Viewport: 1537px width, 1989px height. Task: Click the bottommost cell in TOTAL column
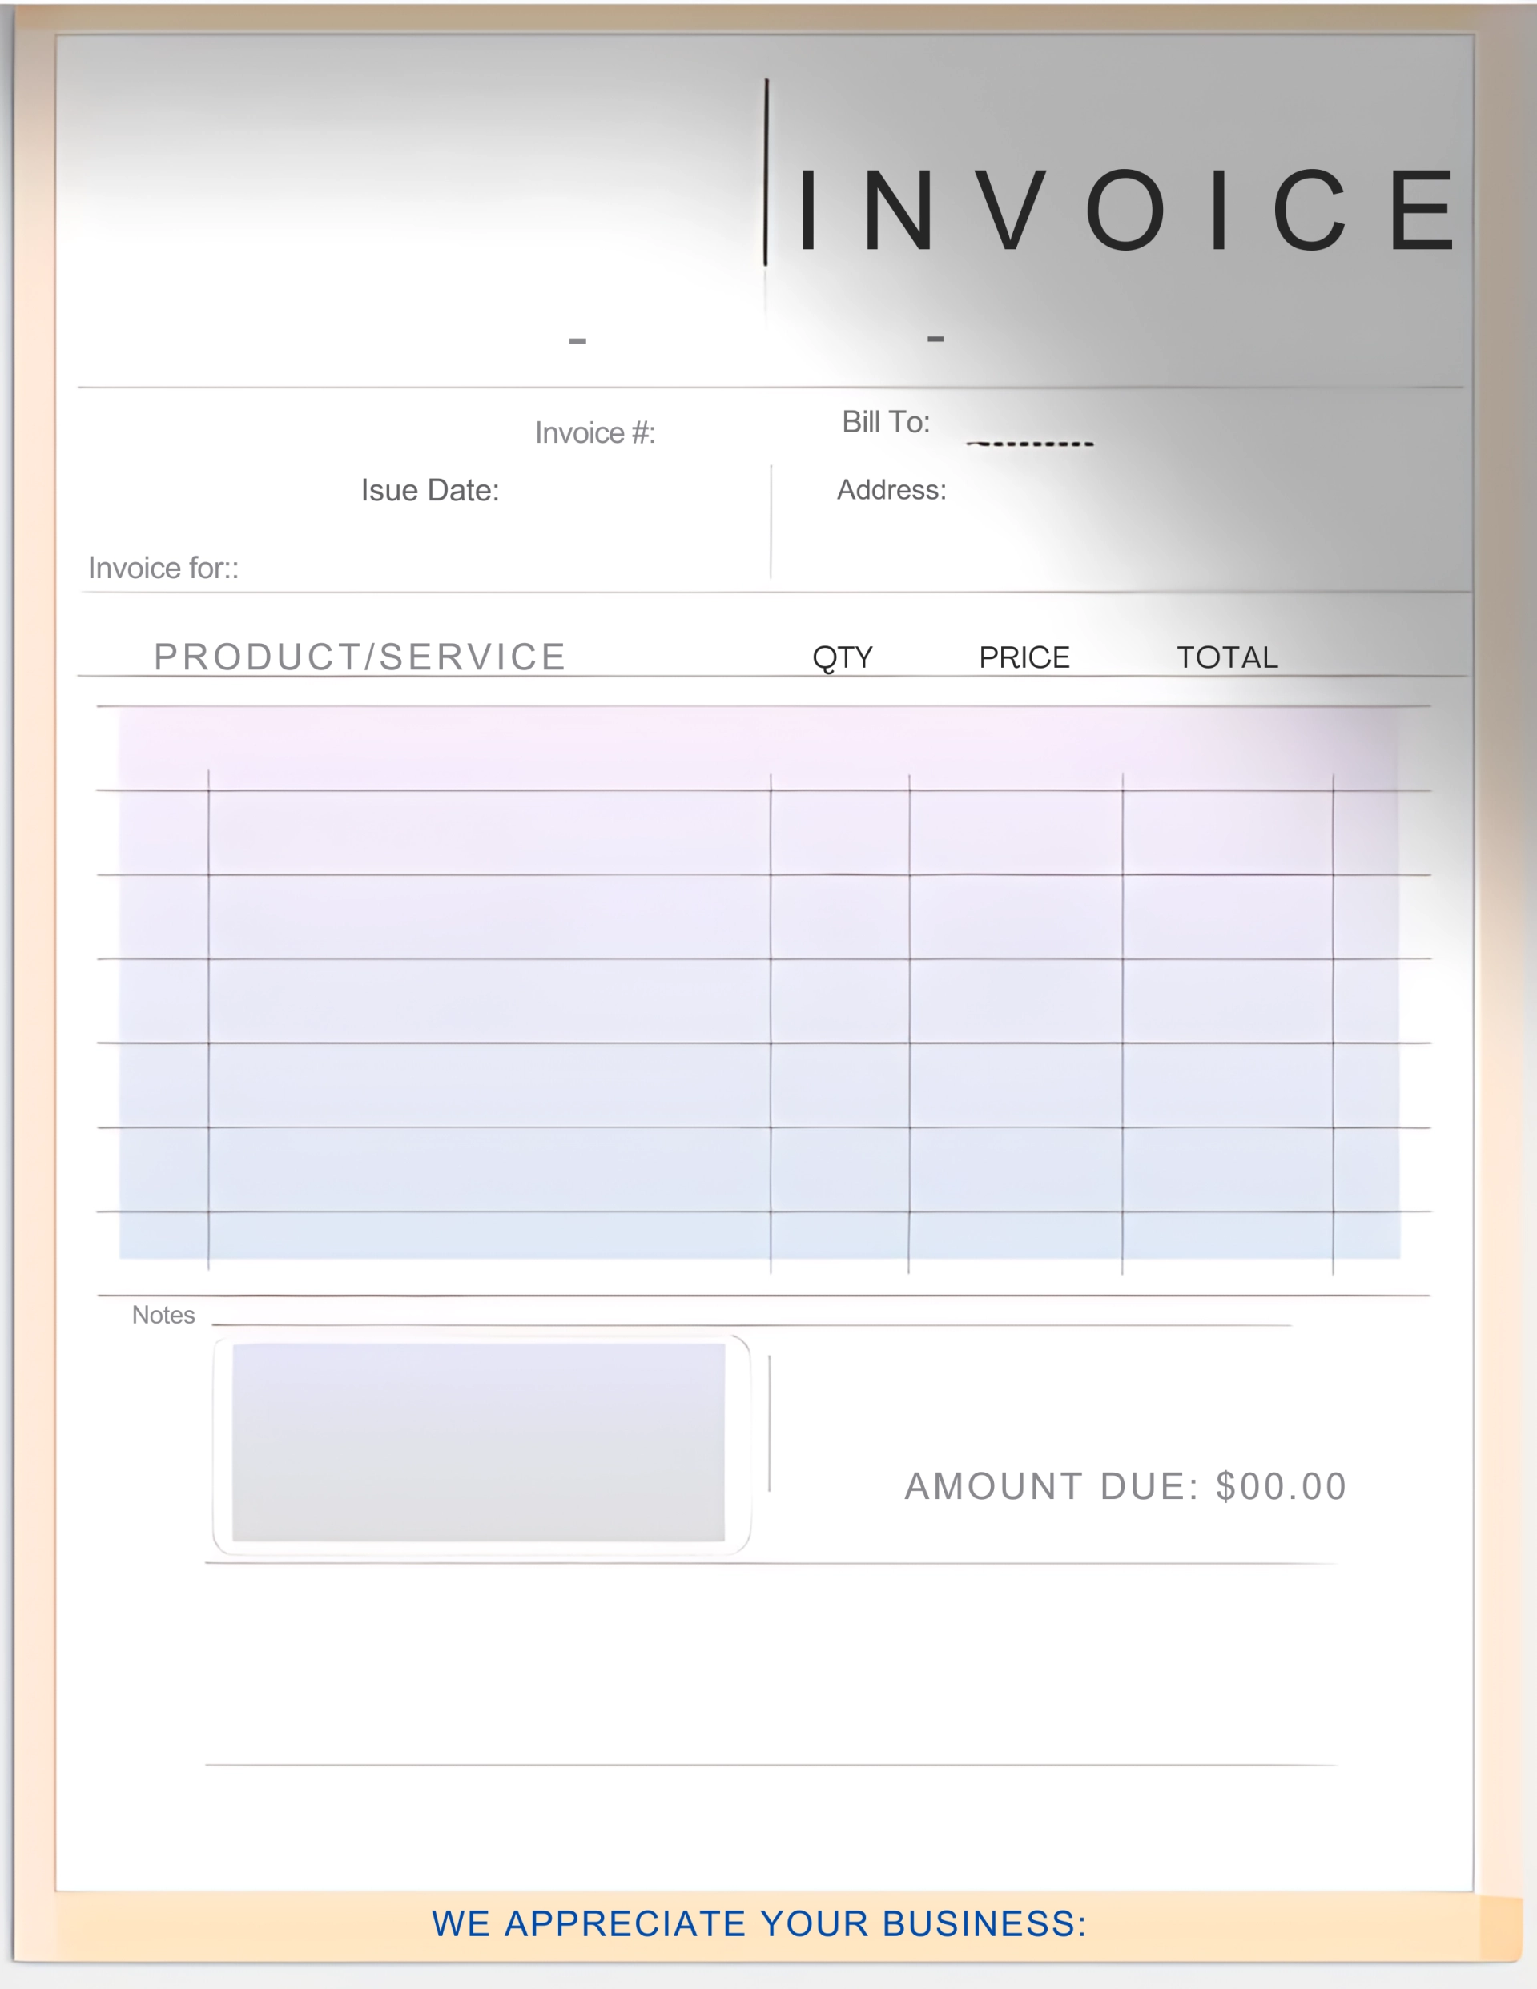pyautogui.click(x=1226, y=1239)
